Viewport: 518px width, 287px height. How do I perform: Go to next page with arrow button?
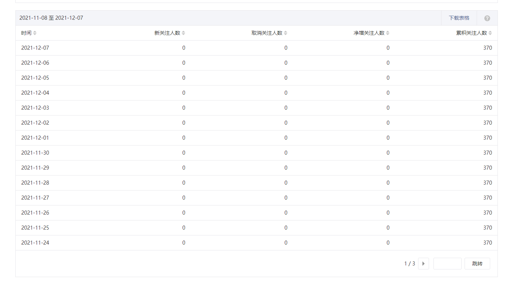[x=423, y=264]
